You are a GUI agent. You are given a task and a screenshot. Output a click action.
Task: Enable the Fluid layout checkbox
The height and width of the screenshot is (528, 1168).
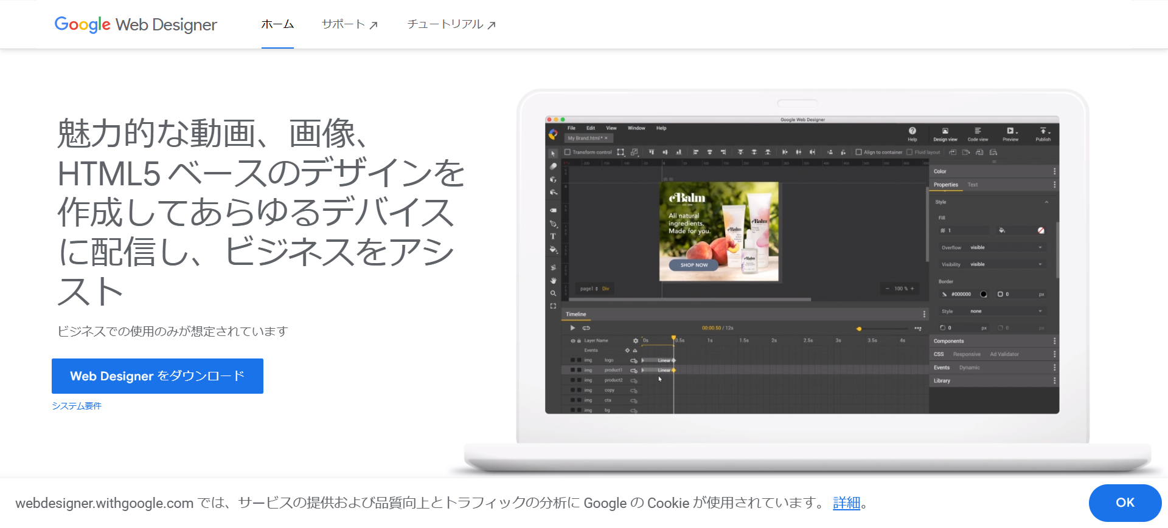pos(909,152)
